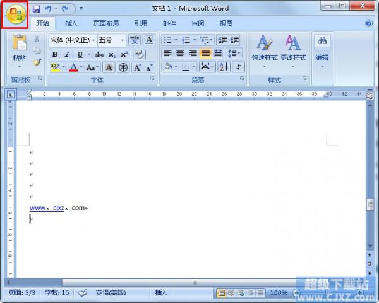Image resolution: width=379 pixels, height=303 pixels.
Task: Toggle strikethrough abc formatting
Action: [99, 54]
